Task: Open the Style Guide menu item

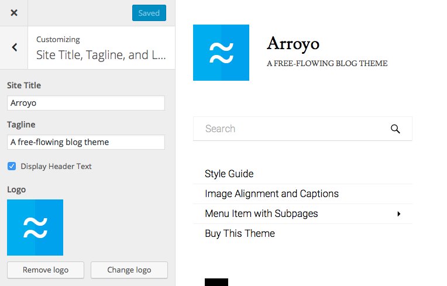Action: point(229,174)
